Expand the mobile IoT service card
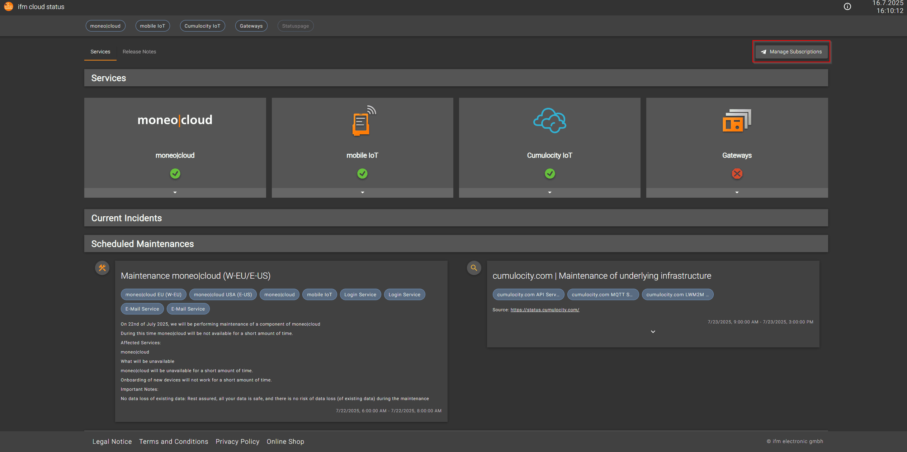 (x=362, y=193)
